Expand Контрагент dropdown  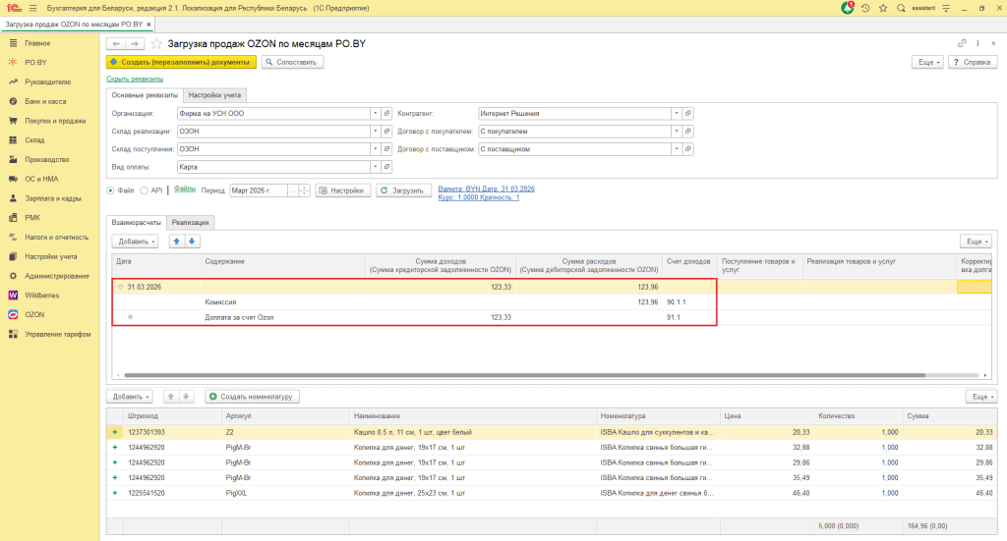677,114
